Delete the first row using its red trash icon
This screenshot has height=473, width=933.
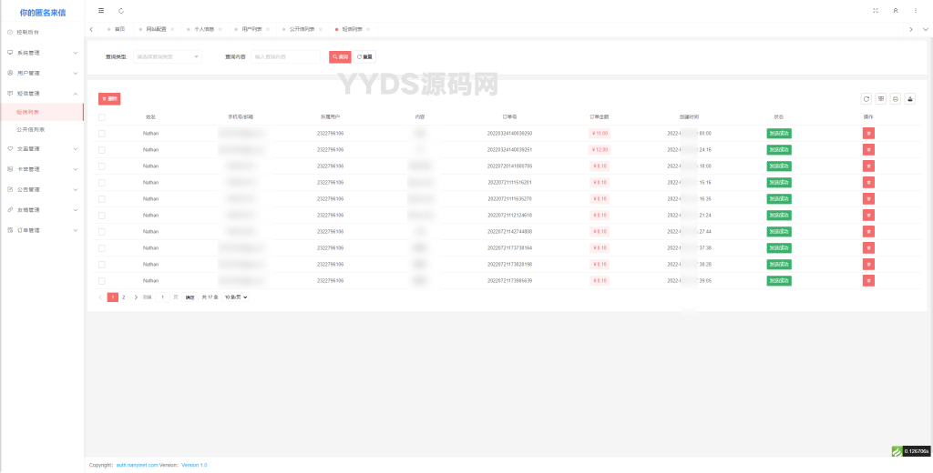coord(868,134)
